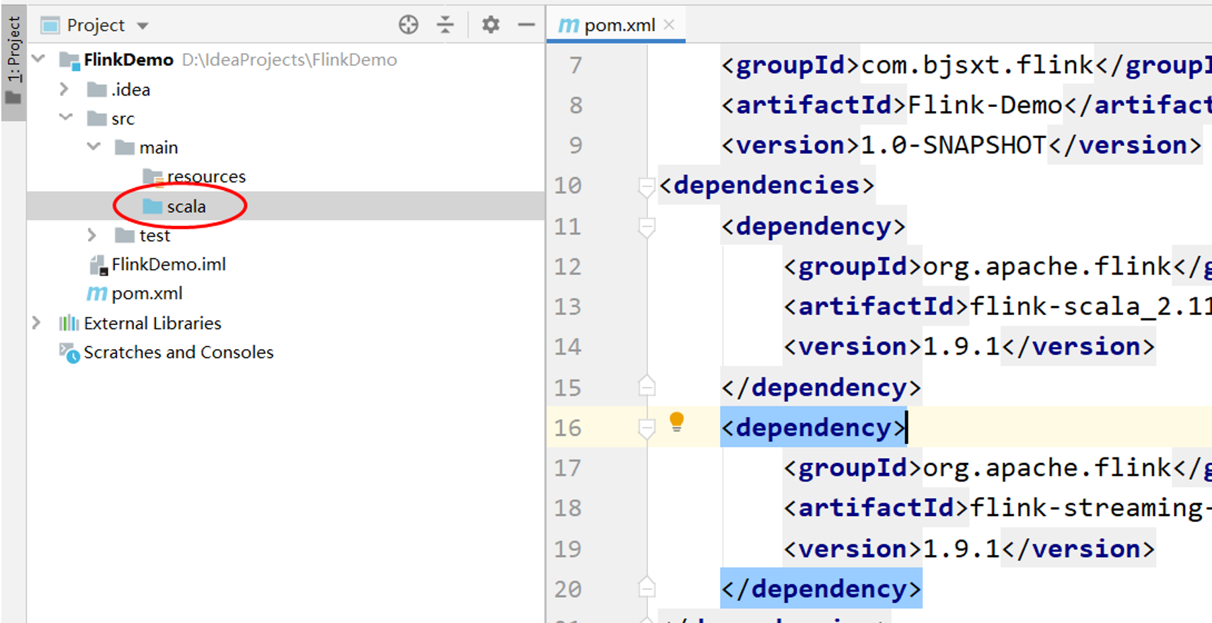Close the pom.xml tab

pyautogui.click(x=669, y=25)
